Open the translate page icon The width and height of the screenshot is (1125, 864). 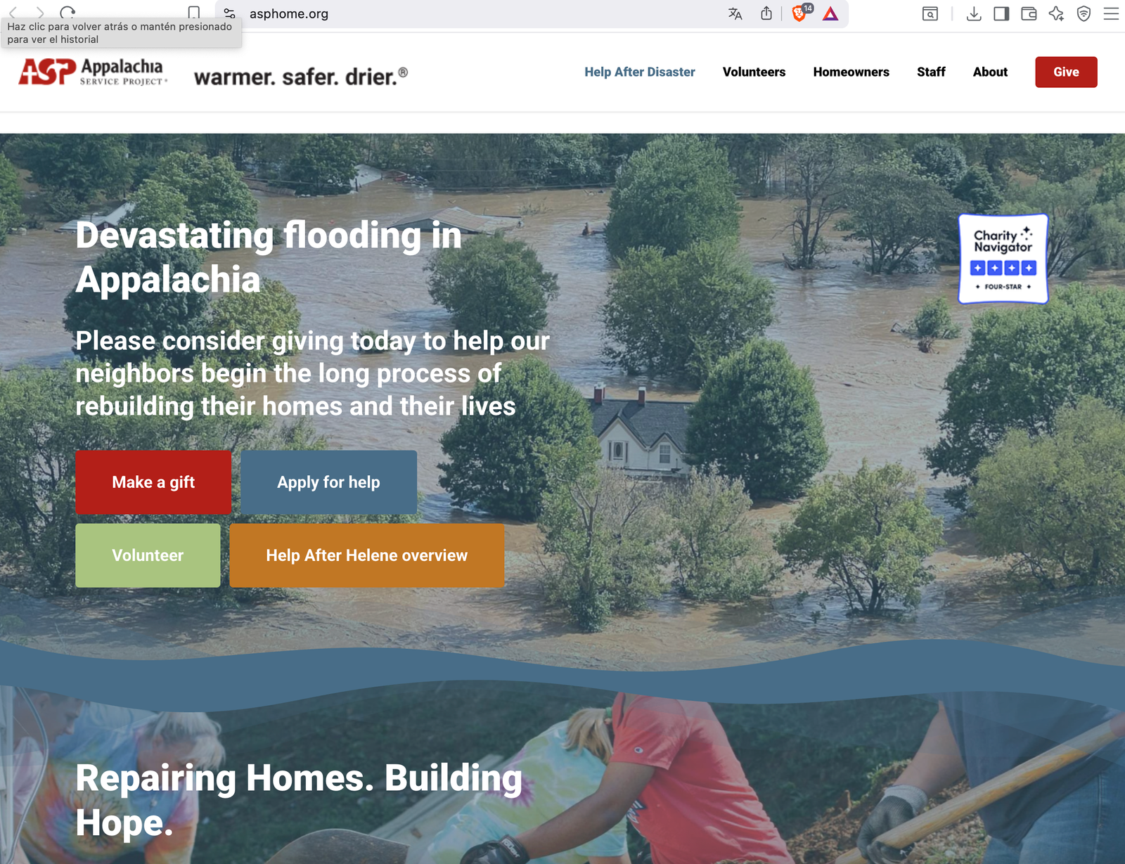735,13
